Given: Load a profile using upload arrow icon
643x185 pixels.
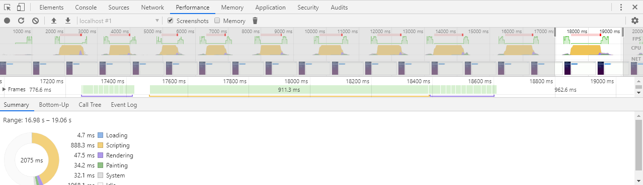Looking at the screenshot, I should point(54,21).
